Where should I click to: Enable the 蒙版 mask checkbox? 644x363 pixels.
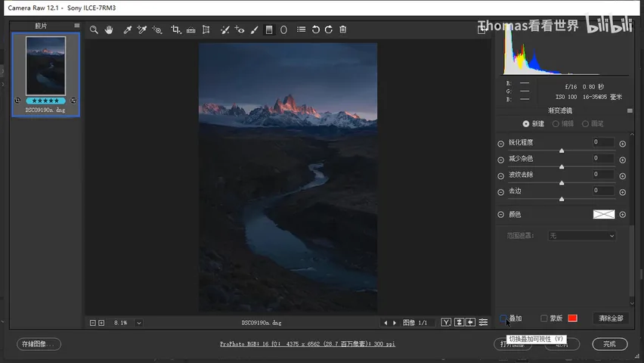(544, 318)
